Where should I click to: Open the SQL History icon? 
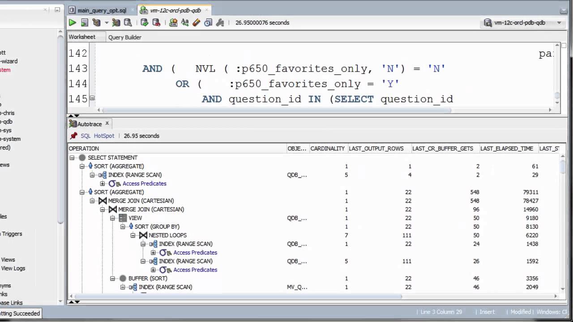coord(208,22)
